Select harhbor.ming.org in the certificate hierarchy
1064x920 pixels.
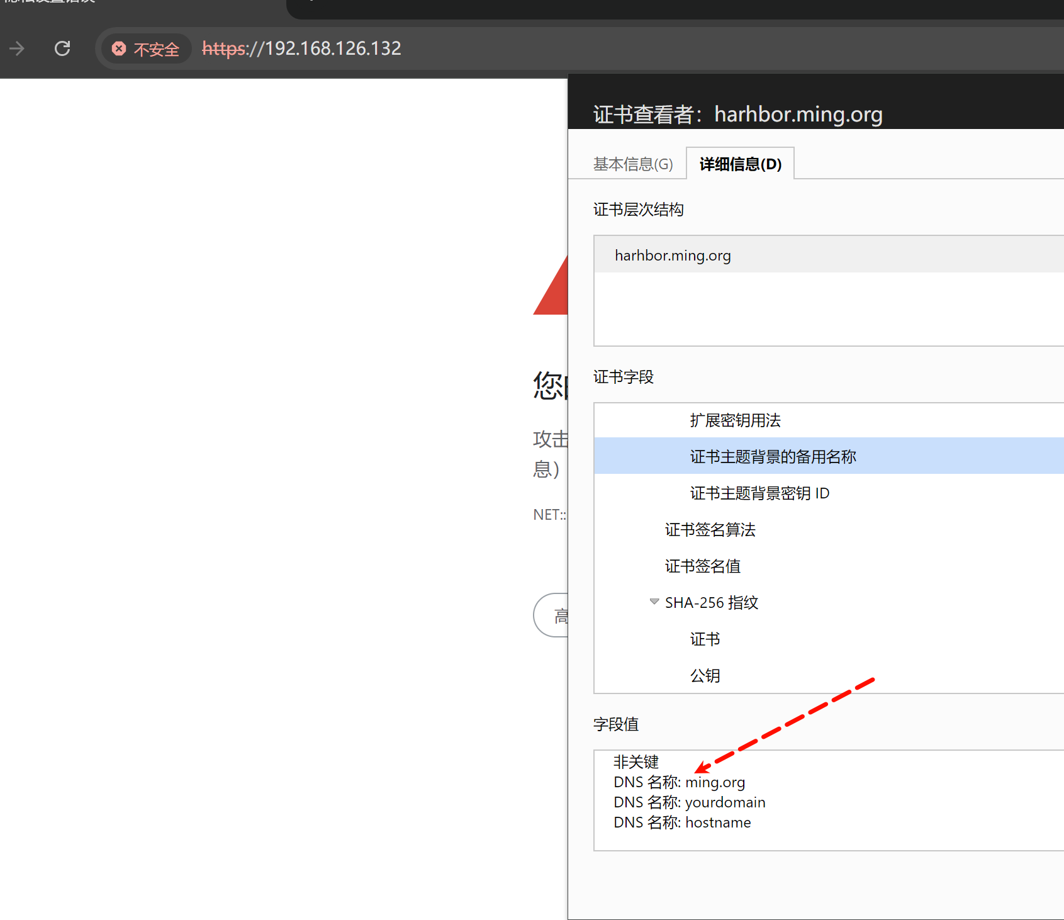(x=673, y=255)
